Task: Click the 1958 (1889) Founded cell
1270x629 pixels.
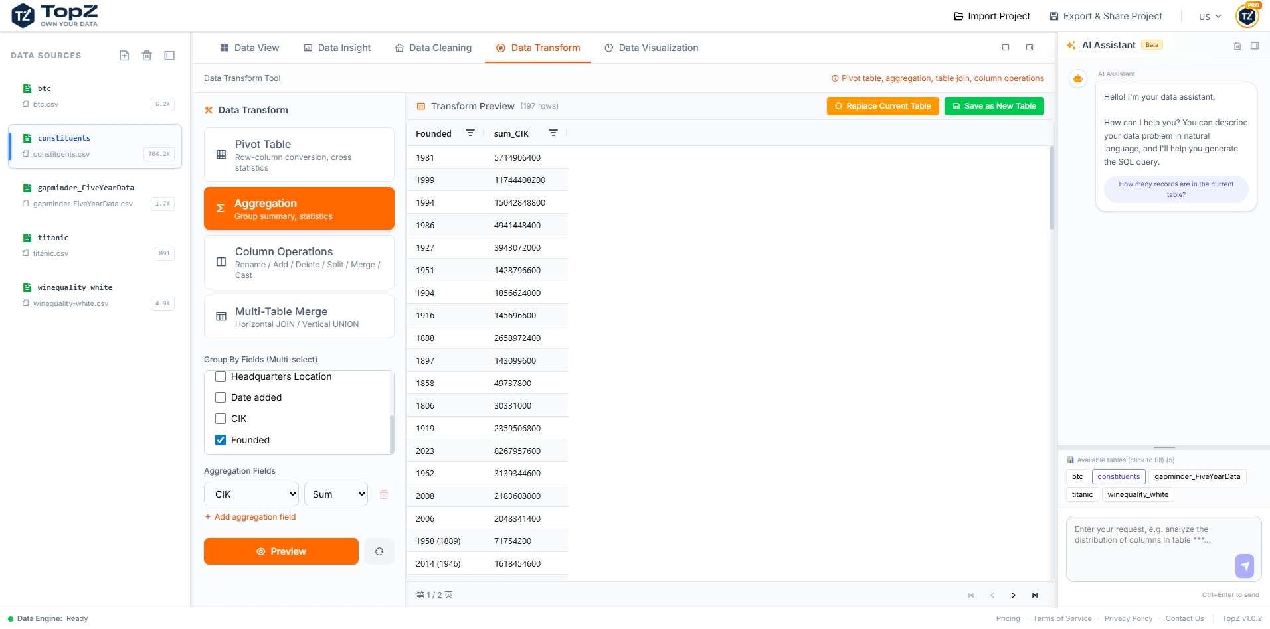Action: click(438, 541)
